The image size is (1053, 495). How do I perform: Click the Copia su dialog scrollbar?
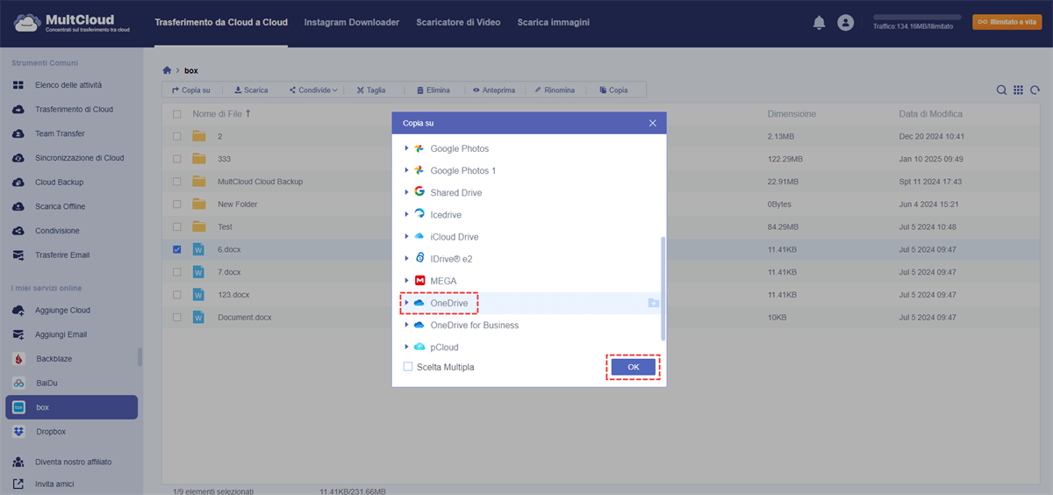coord(663,288)
